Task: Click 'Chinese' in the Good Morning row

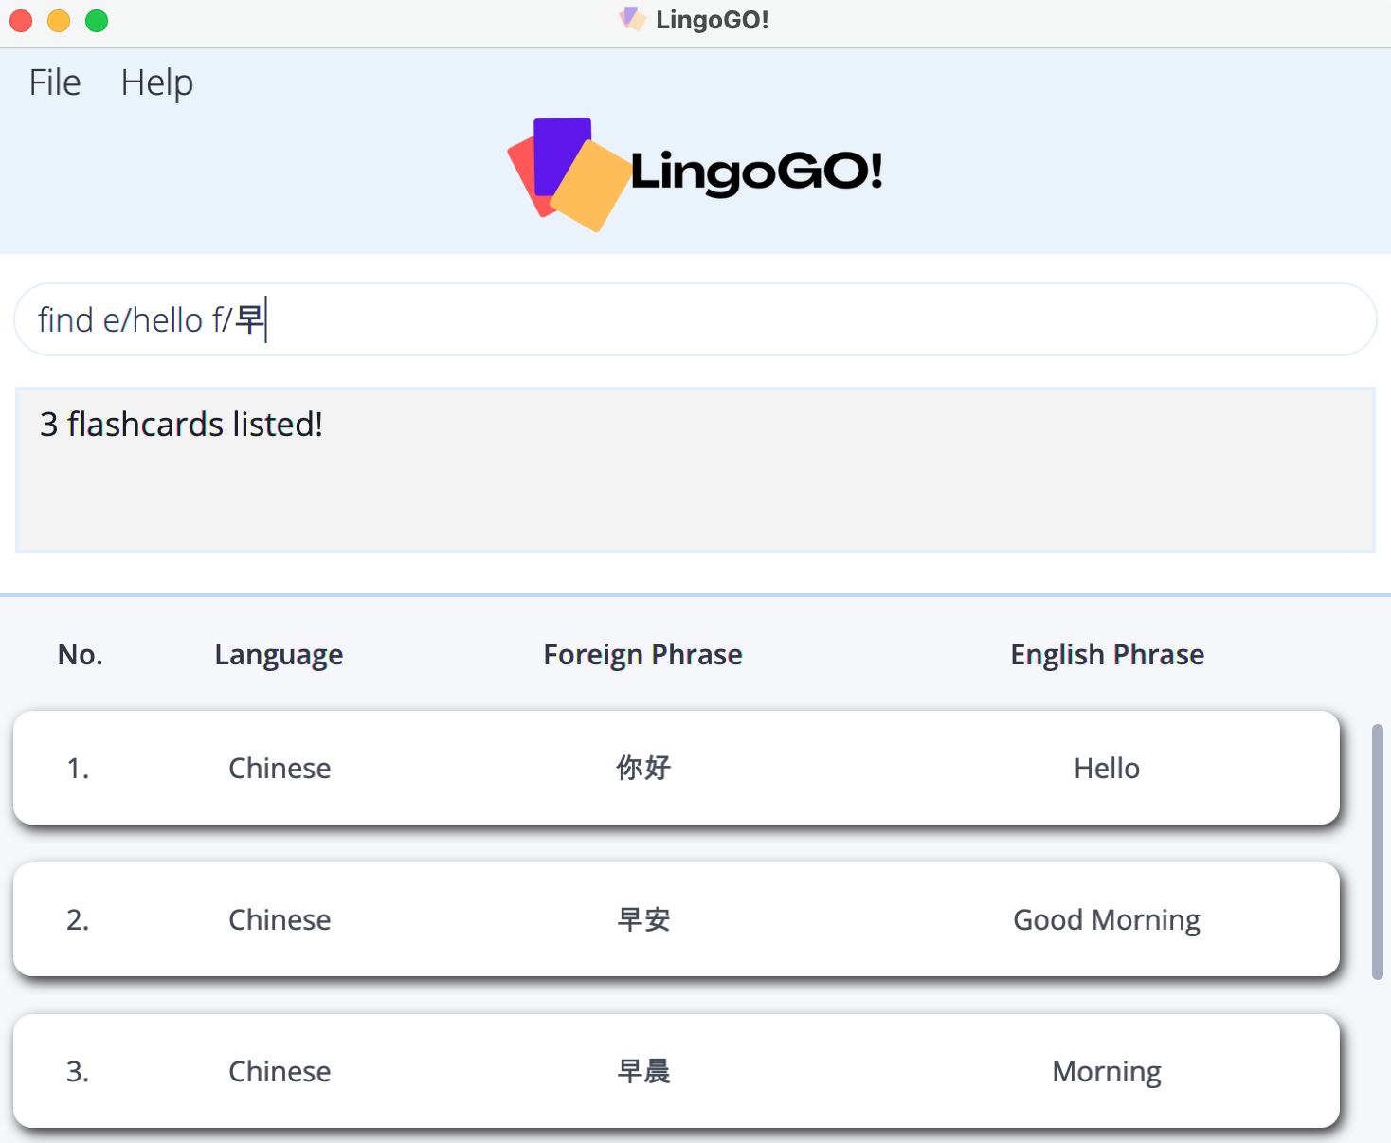Action: point(280,920)
